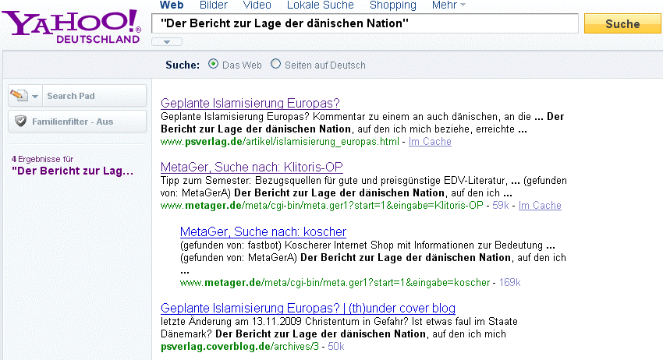
Task: Open the MetaGer Klitoris-OP result link
Action: click(252, 167)
